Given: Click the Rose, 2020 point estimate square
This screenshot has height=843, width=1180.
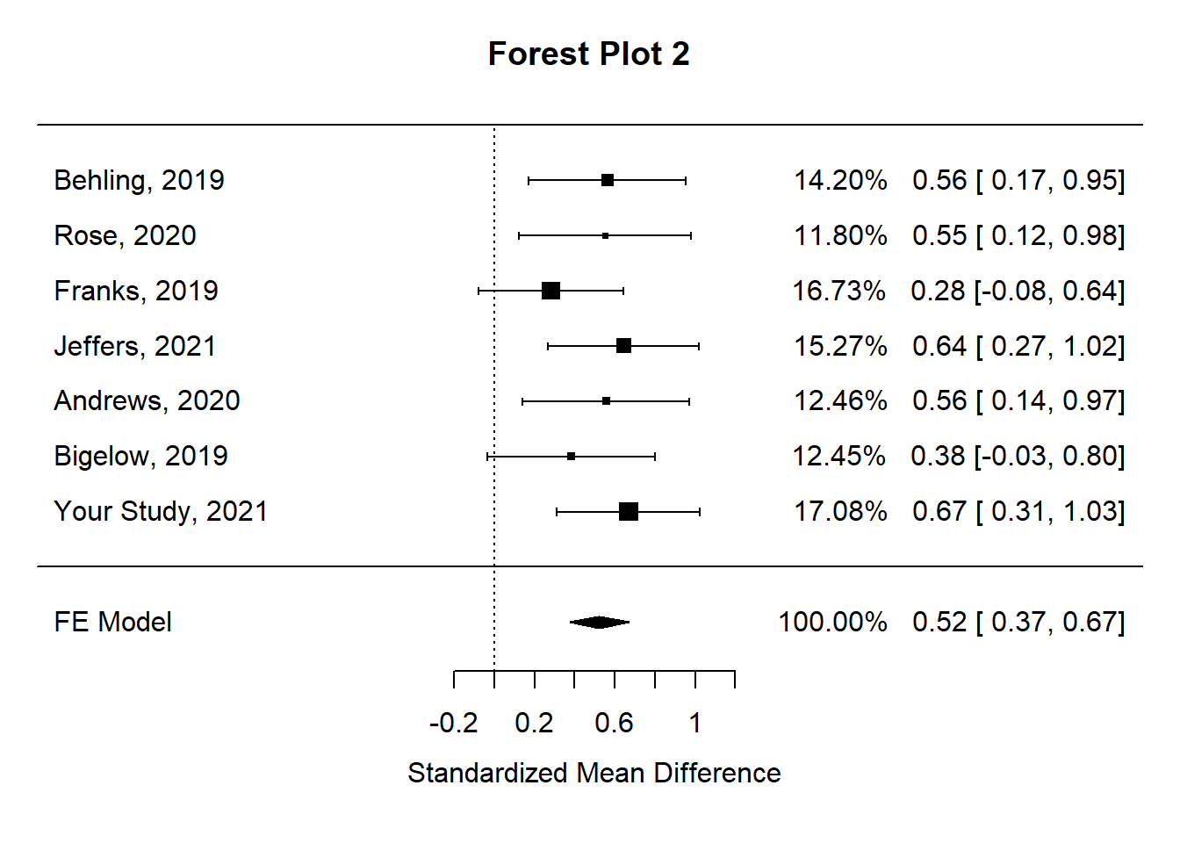Looking at the screenshot, I should (606, 235).
